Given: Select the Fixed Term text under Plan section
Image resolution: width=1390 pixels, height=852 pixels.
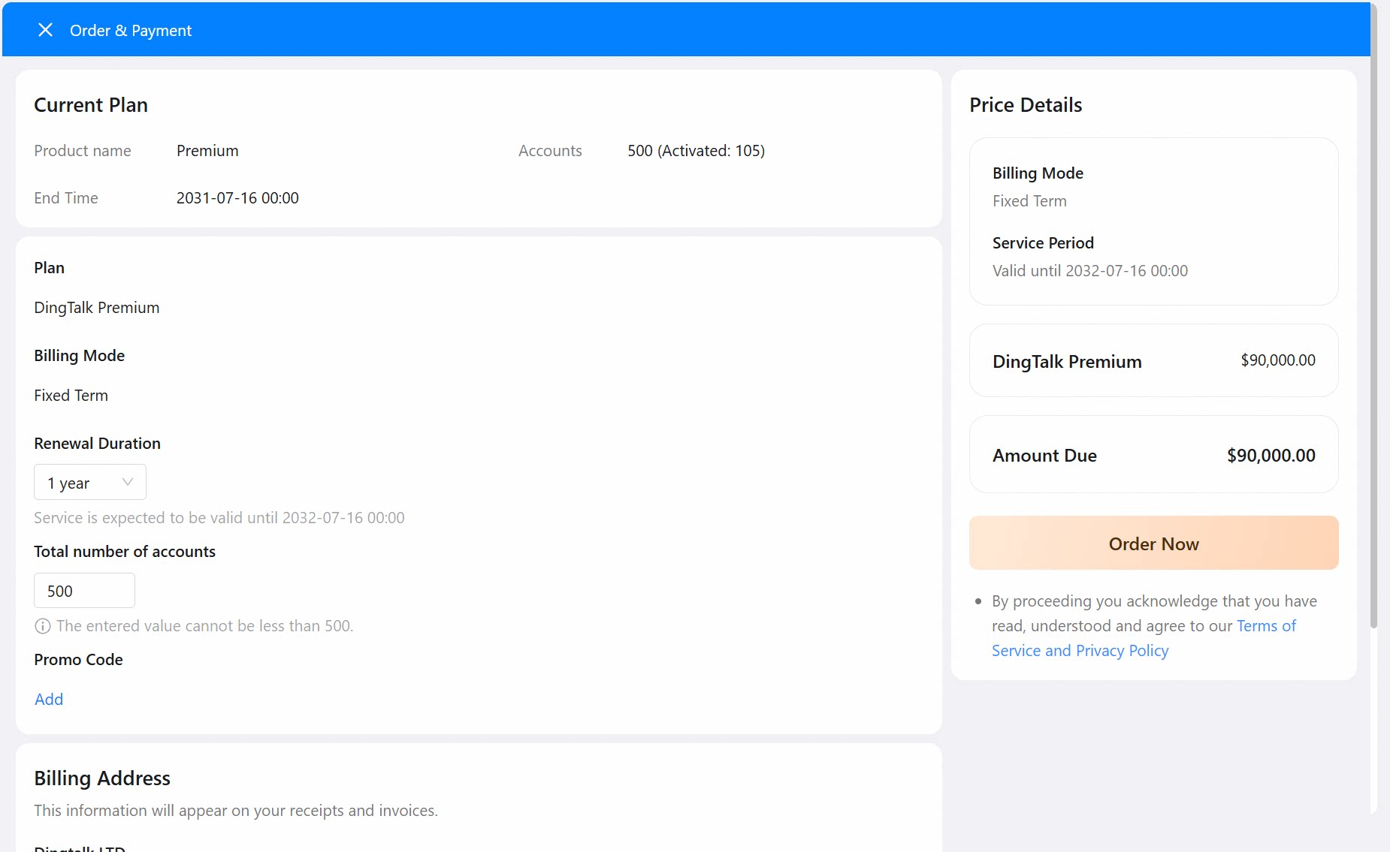Looking at the screenshot, I should pos(71,396).
